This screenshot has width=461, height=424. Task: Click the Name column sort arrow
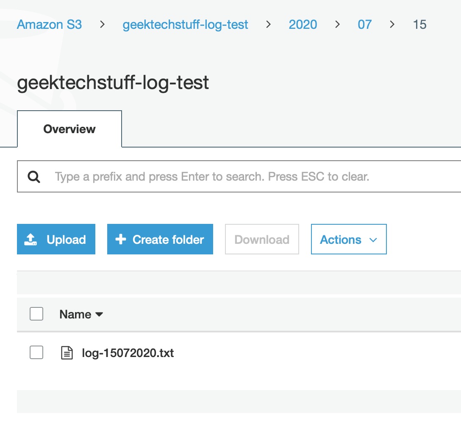99,315
